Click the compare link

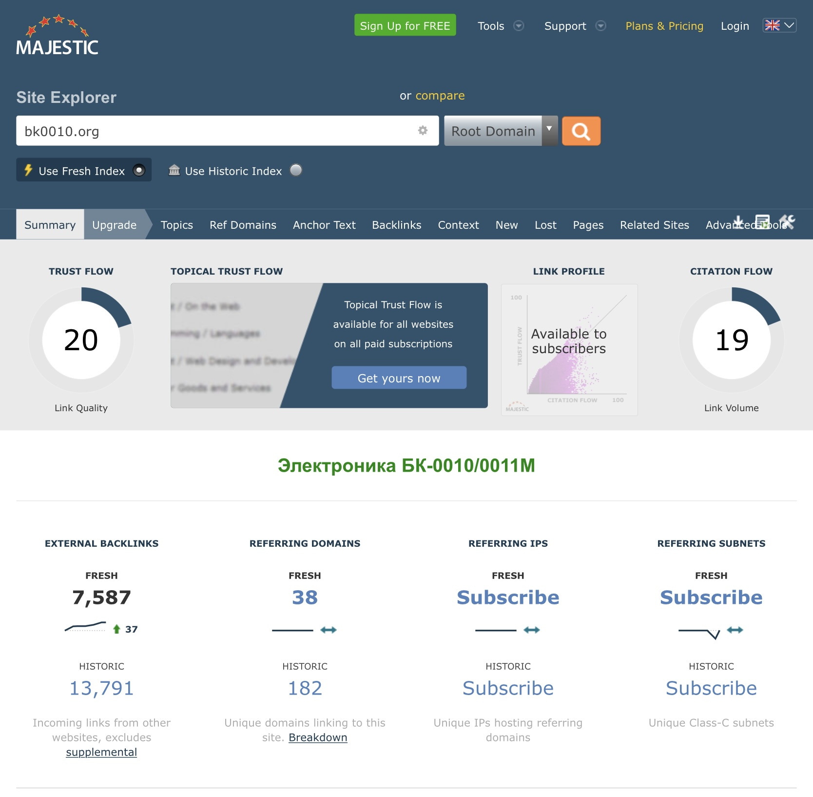click(440, 96)
